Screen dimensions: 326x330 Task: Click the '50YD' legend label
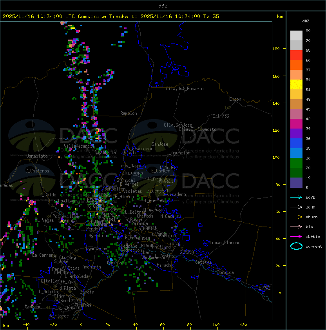[310, 198]
